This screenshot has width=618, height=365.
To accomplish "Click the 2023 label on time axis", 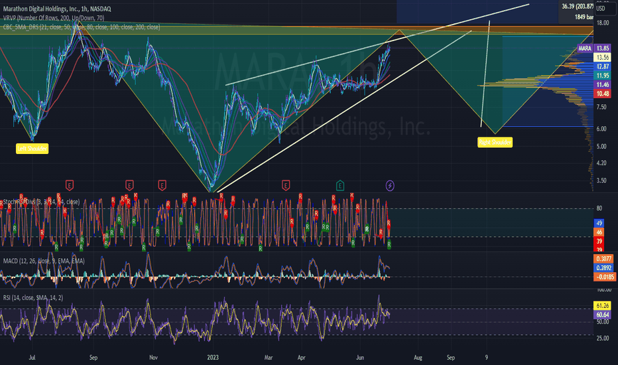I will tap(213, 358).
